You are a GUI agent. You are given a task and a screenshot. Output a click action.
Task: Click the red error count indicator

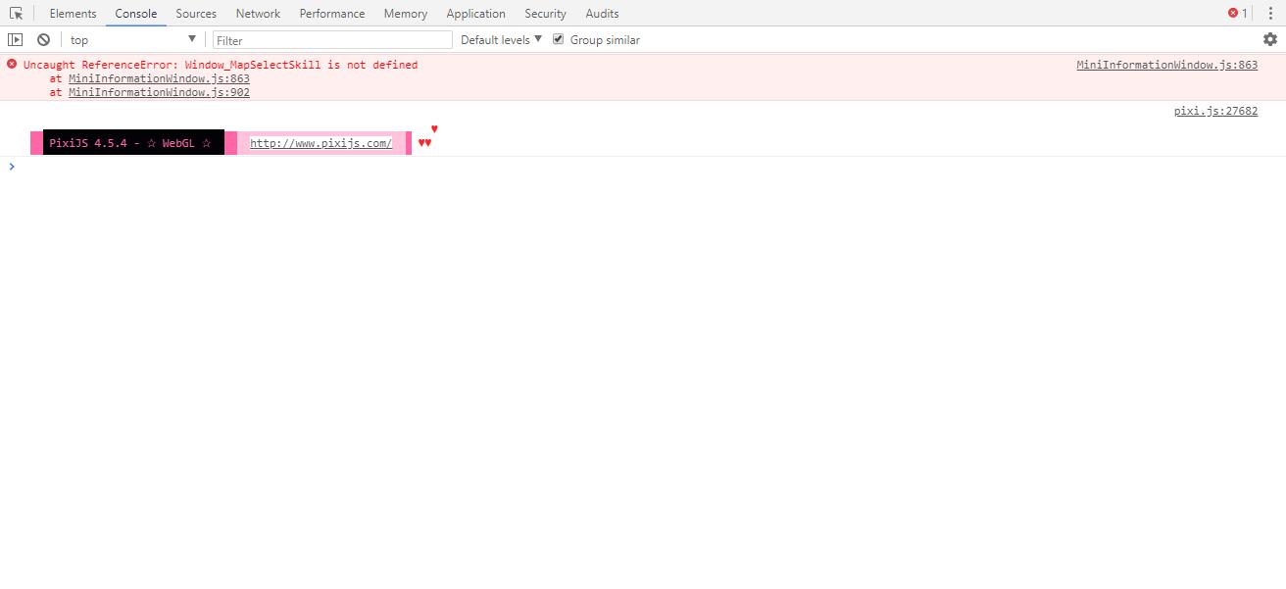tap(1237, 14)
